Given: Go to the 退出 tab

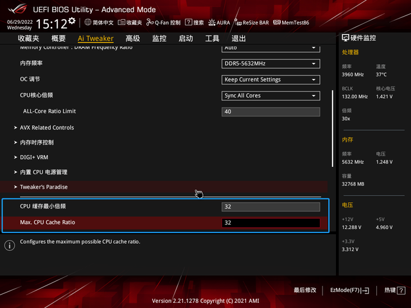Looking at the screenshot, I should (238, 38).
